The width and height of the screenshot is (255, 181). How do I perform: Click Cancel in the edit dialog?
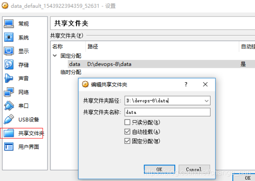(x=194, y=169)
